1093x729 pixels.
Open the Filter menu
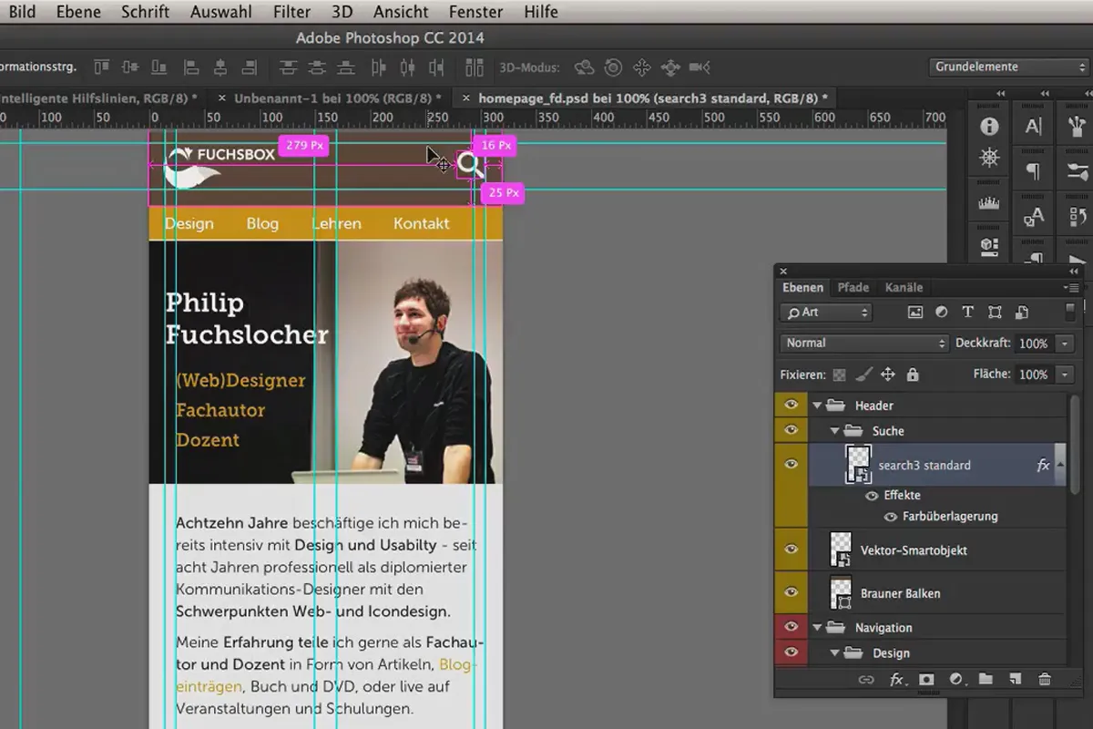click(x=291, y=13)
